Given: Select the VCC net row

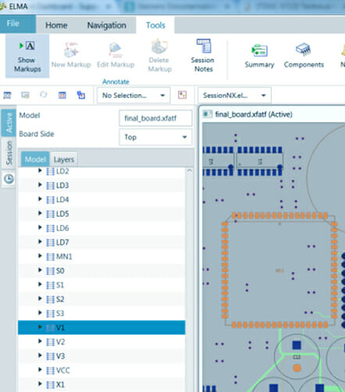Looking at the screenshot, I should point(101,370).
